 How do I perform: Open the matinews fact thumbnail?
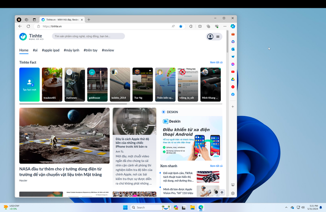coord(75,84)
